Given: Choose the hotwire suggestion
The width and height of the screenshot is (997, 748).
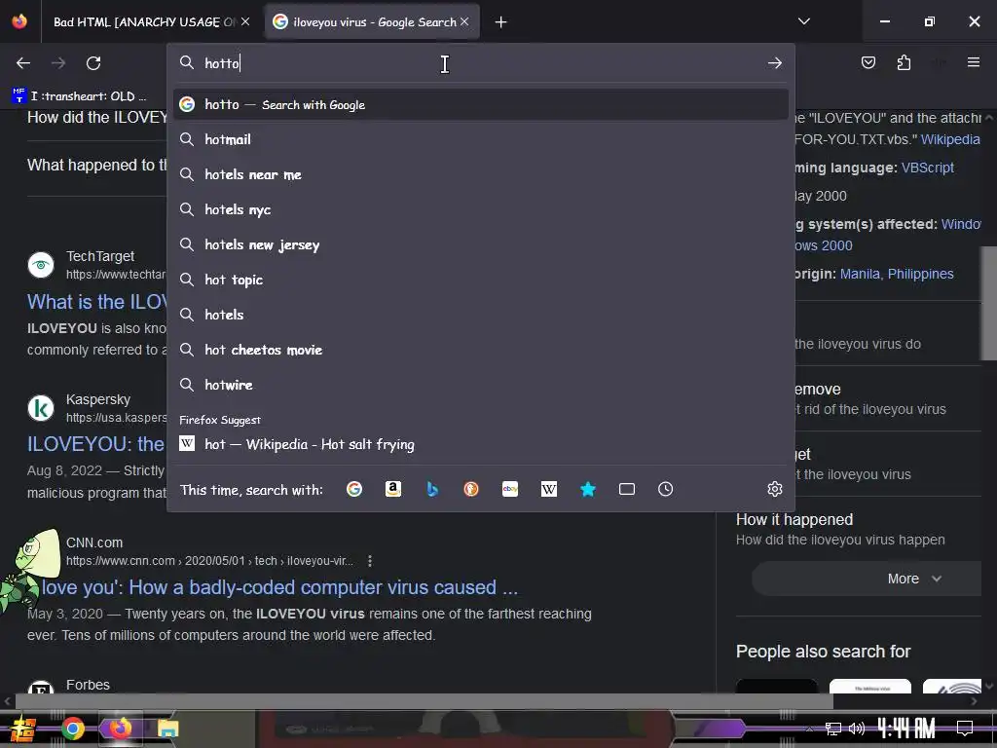Looking at the screenshot, I should pyautogui.click(x=481, y=384).
